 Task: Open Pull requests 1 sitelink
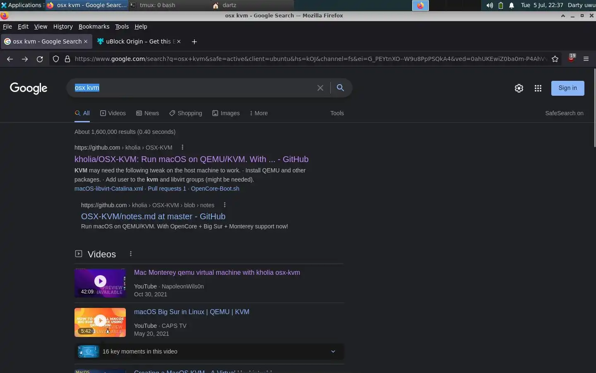point(167,189)
